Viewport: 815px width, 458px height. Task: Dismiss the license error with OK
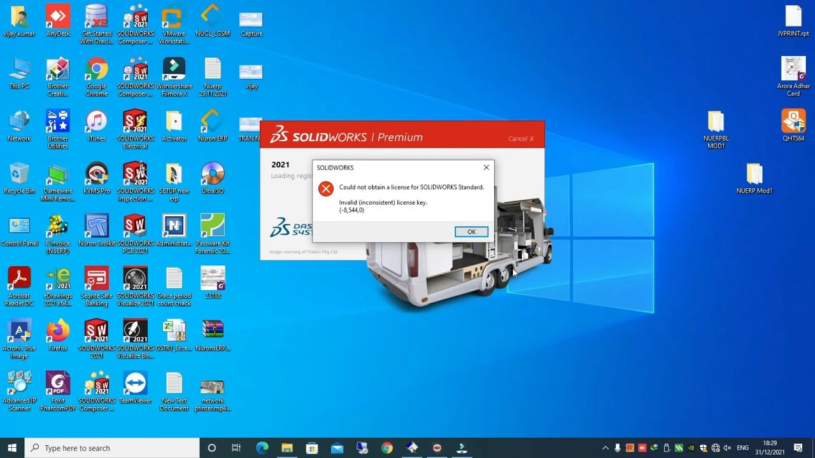471,232
